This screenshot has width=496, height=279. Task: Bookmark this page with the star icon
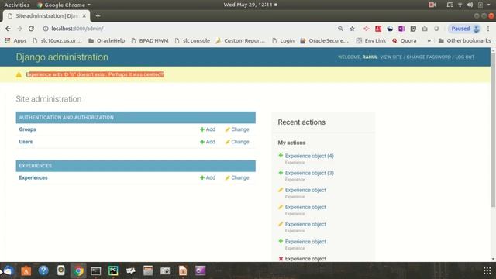coord(352,29)
